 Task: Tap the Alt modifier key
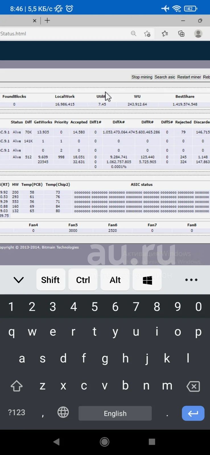pyautogui.click(x=115, y=280)
